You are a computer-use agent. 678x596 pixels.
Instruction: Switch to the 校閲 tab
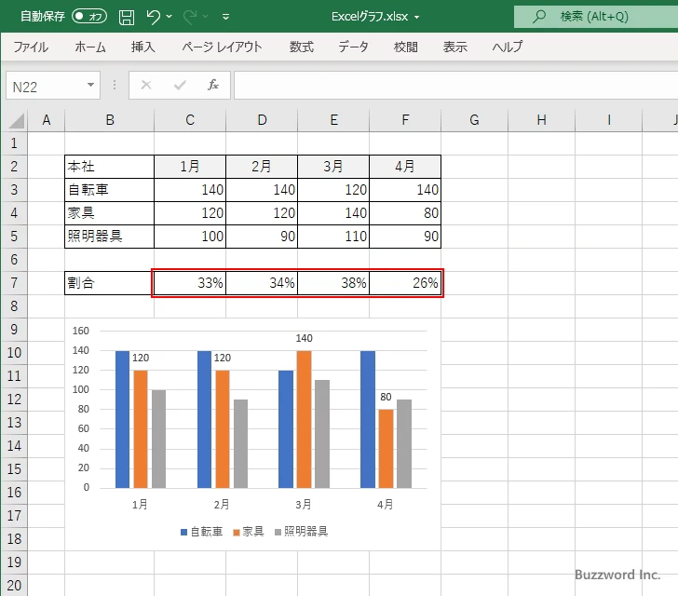406,47
